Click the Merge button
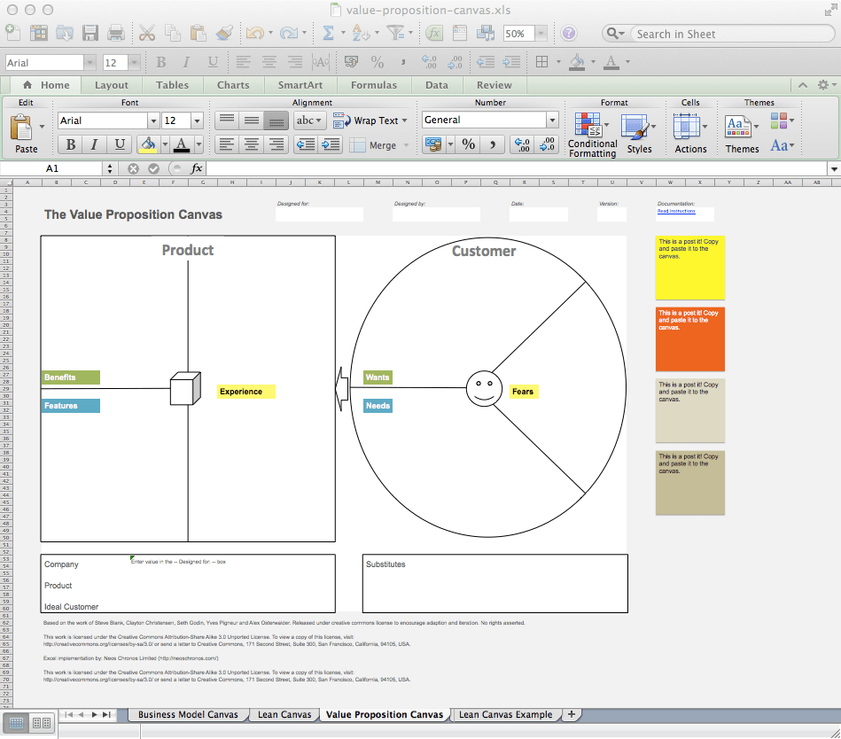841x739 pixels. click(x=373, y=145)
